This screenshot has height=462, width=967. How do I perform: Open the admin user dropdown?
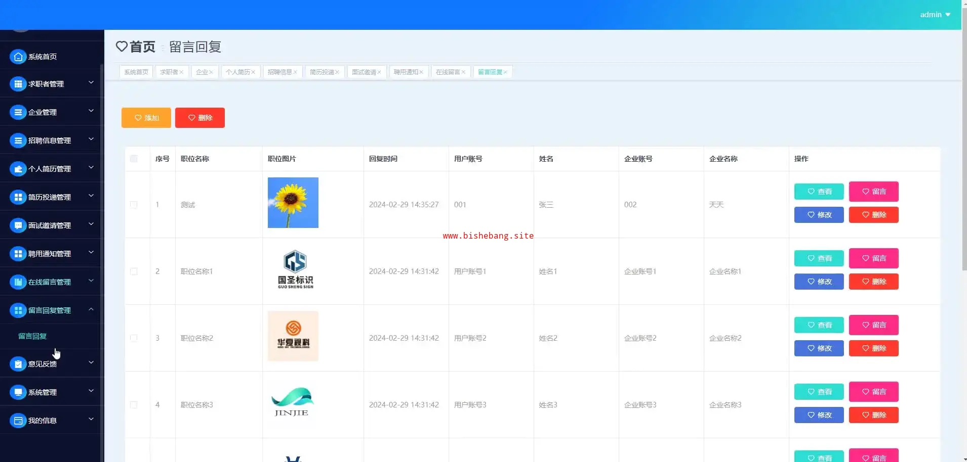click(935, 15)
